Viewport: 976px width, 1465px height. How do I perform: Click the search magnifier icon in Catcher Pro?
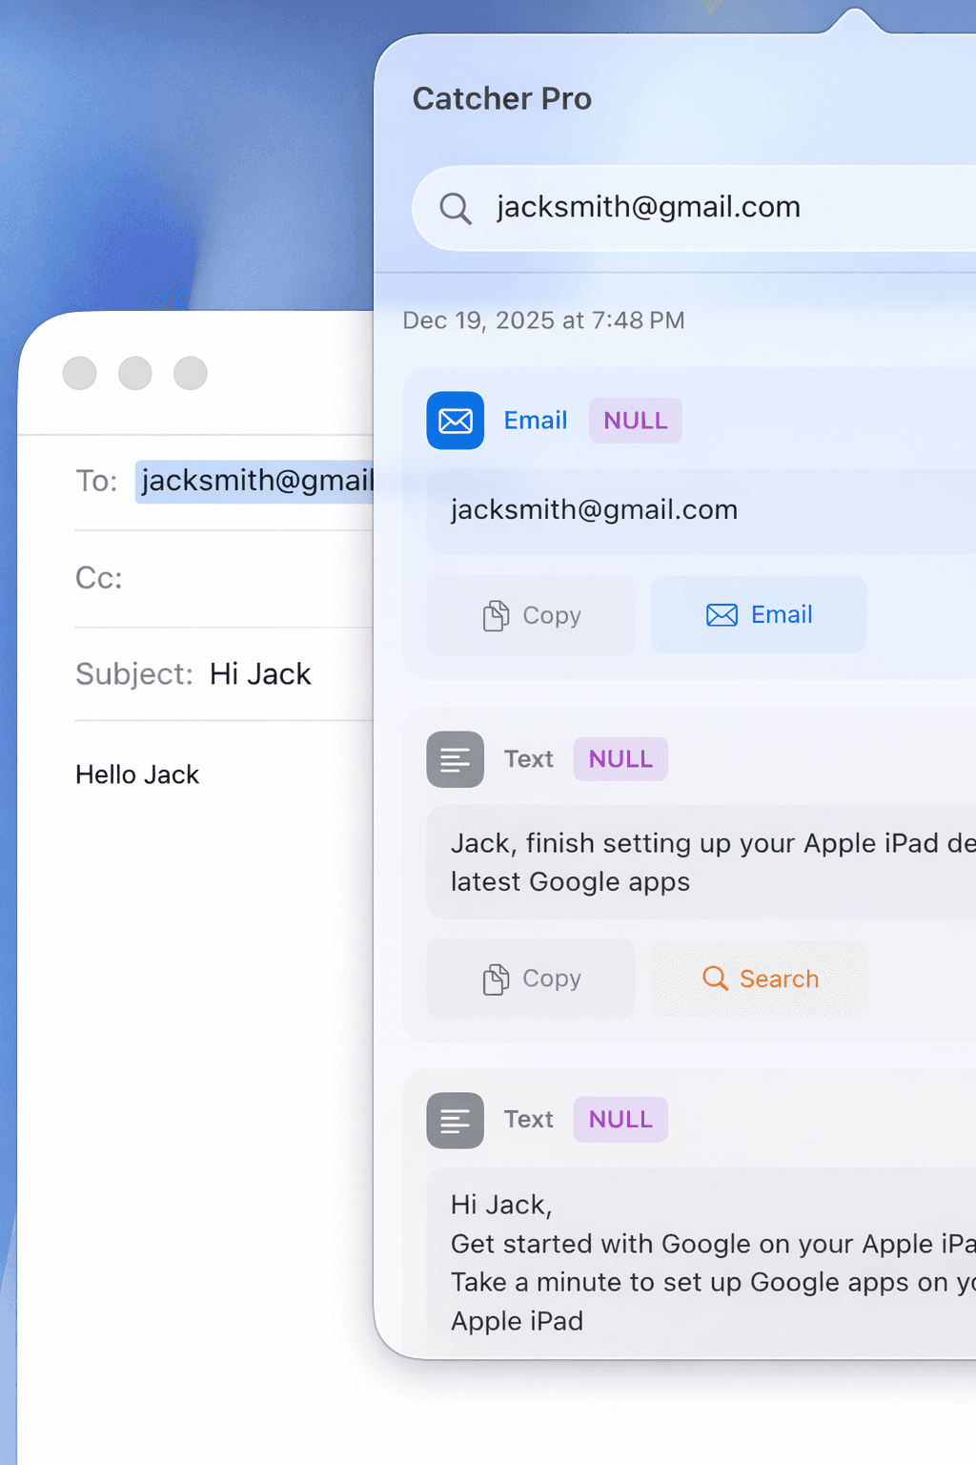(x=456, y=208)
